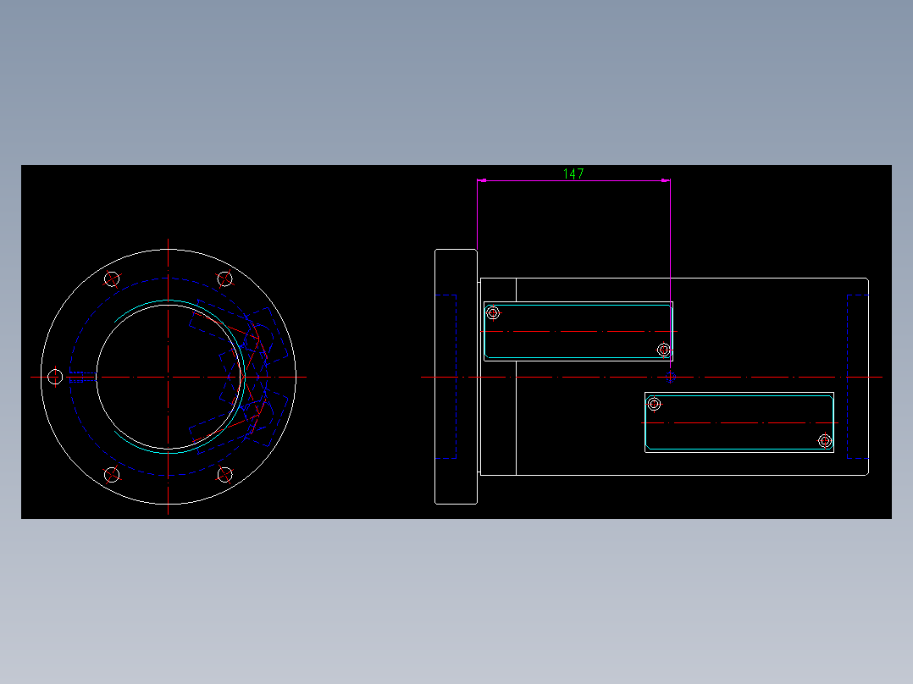Viewport: 913px width, 684px height.
Task: Click the bottom-right screw symbol on the lower plate
Action: point(824,442)
